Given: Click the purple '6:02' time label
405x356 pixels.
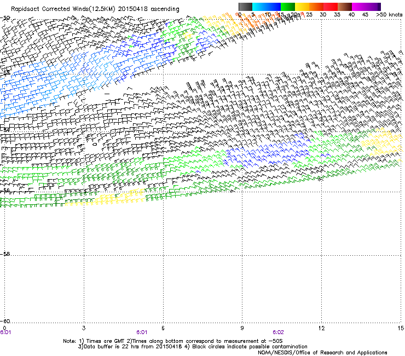Looking at the screenshot, I should coord(278,332).
